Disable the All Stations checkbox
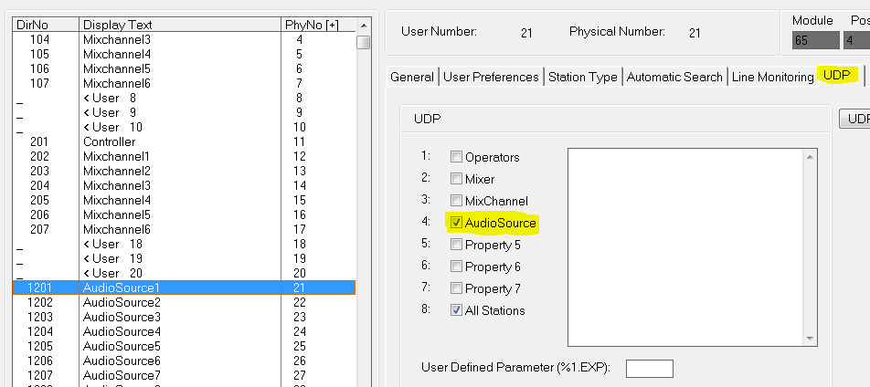Image resolution: width=870 pixels, height=387 pixels. (x=457, y=310)
